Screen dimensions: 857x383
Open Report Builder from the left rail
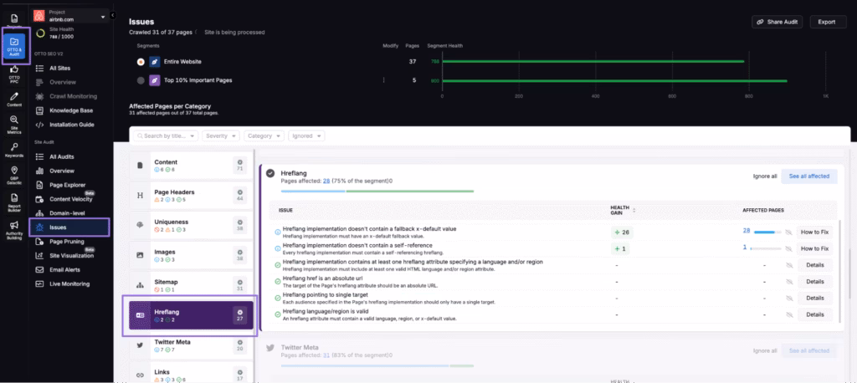point(14,200)
